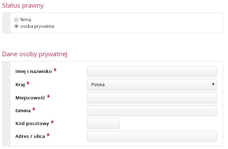Open the Kraj country dropdown
This screenshot has height=149, width=228.
pos(152,84)
